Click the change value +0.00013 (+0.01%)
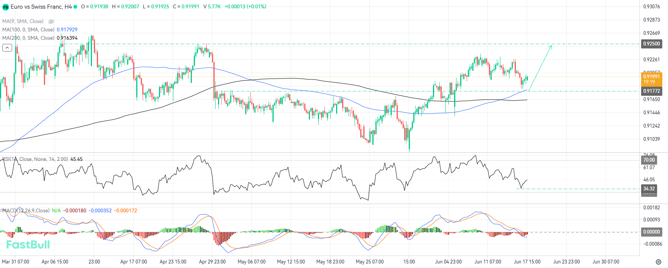668x268 pixels. pos(245,7)
